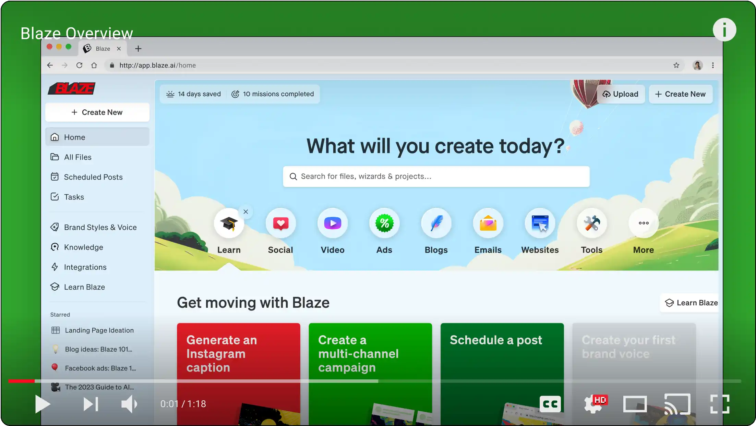This screenshot has width=756, height=426.
Task: Toggle theater mode for the video
Action: [635, 404]
